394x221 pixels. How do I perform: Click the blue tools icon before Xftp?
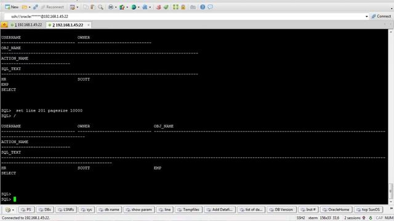click(145, 7)
